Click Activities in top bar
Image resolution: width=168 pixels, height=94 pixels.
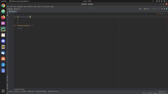click(4, 1)
